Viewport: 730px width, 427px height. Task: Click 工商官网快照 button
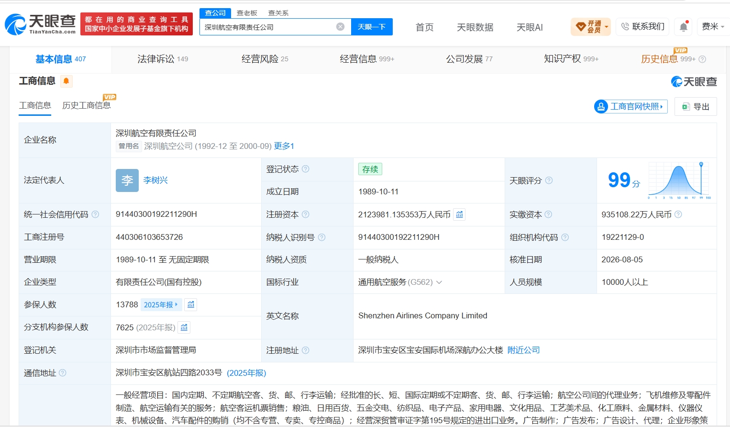pyautogui.click(x=630, y=106)
